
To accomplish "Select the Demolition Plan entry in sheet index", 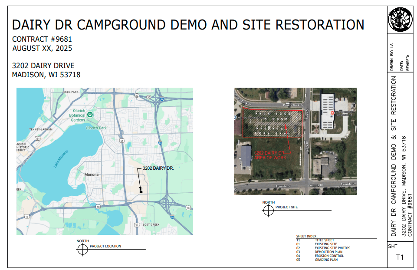I will click(328, 252).
